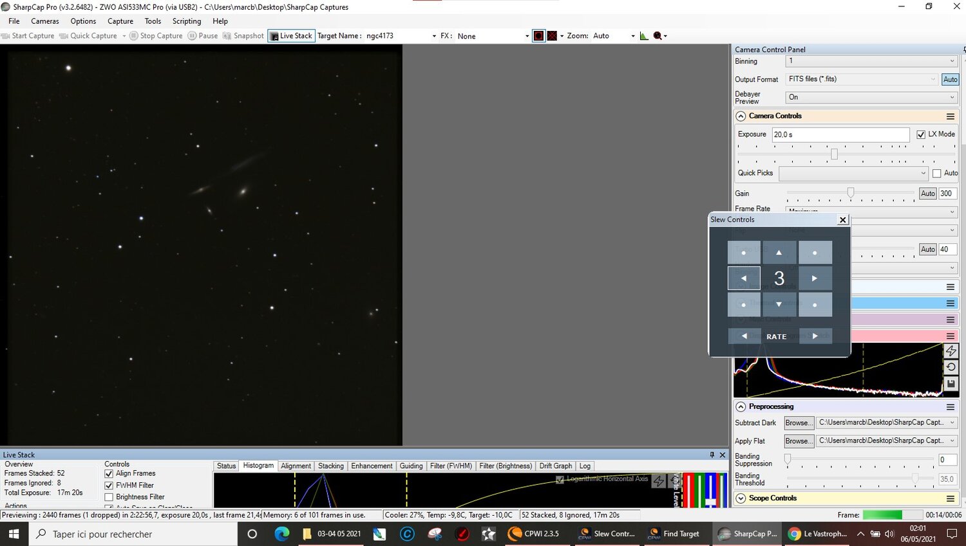The height and width of the screenshot is (546, 966).
Task: Collapse the Preprocessing section
Action: [741, 407]
